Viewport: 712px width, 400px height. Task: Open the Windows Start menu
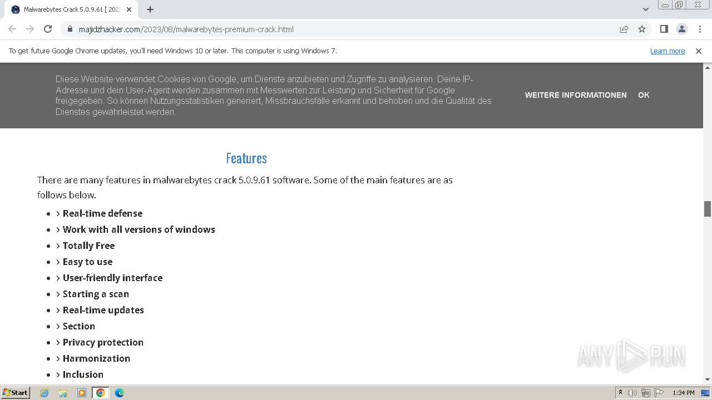point(16,392)
